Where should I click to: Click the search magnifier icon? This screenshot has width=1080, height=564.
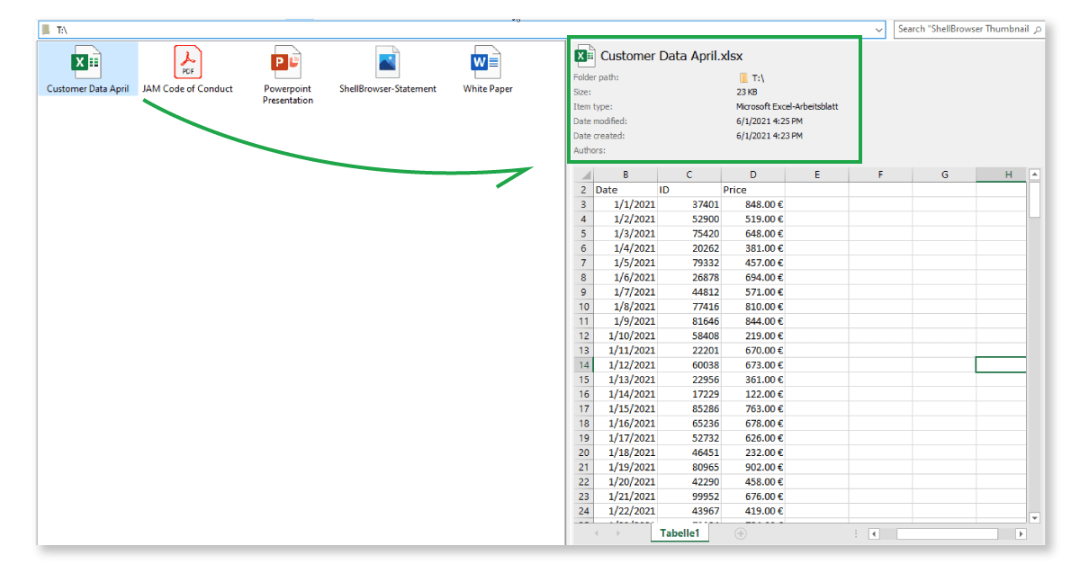coord(1038,30)
